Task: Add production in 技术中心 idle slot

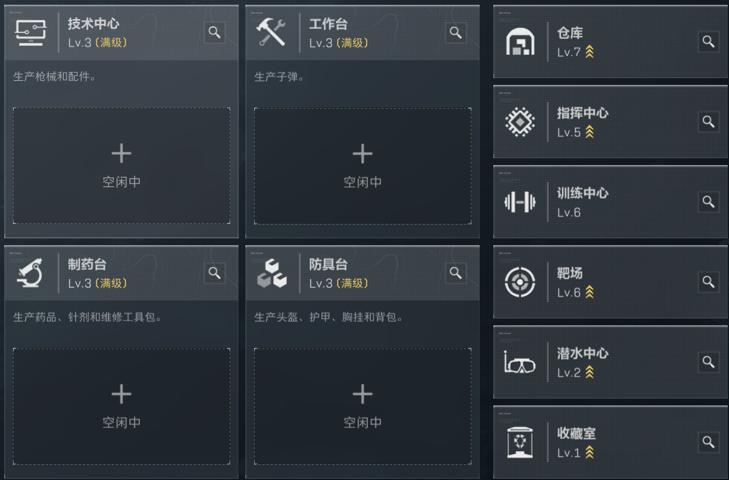Action: click(x=121, y=165)
